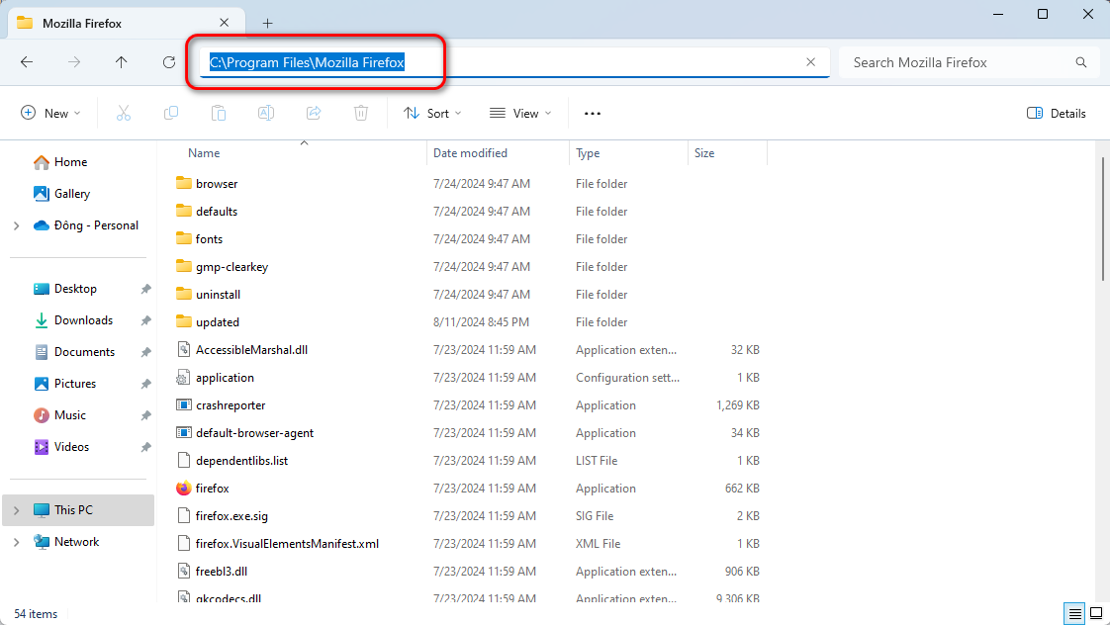Select the application configuration file icon
Viewport: 1110px width, 625px height.
184,377
